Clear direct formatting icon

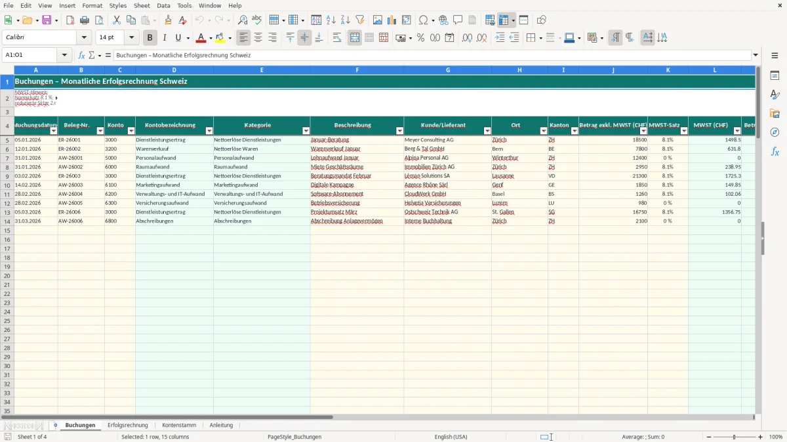click(x=182, y=20)
